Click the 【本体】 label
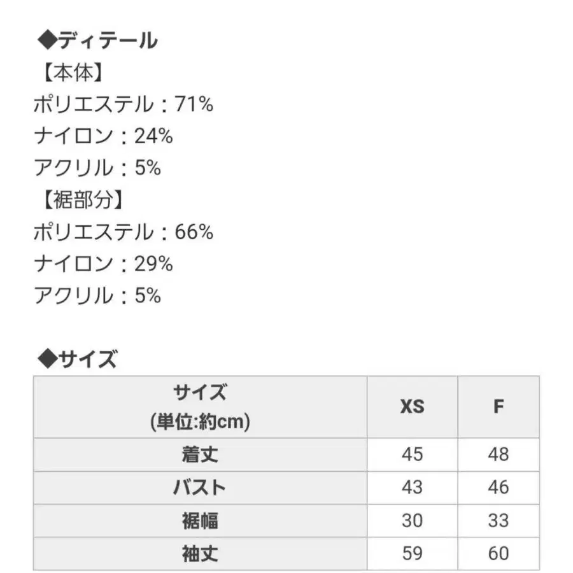573x573 pixels. (x=71, y=73)
